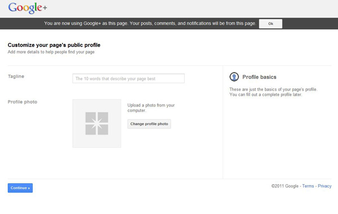Focus the Tagline text field
This screenshot has height=214, width=338.
click(x=128, y=78)
